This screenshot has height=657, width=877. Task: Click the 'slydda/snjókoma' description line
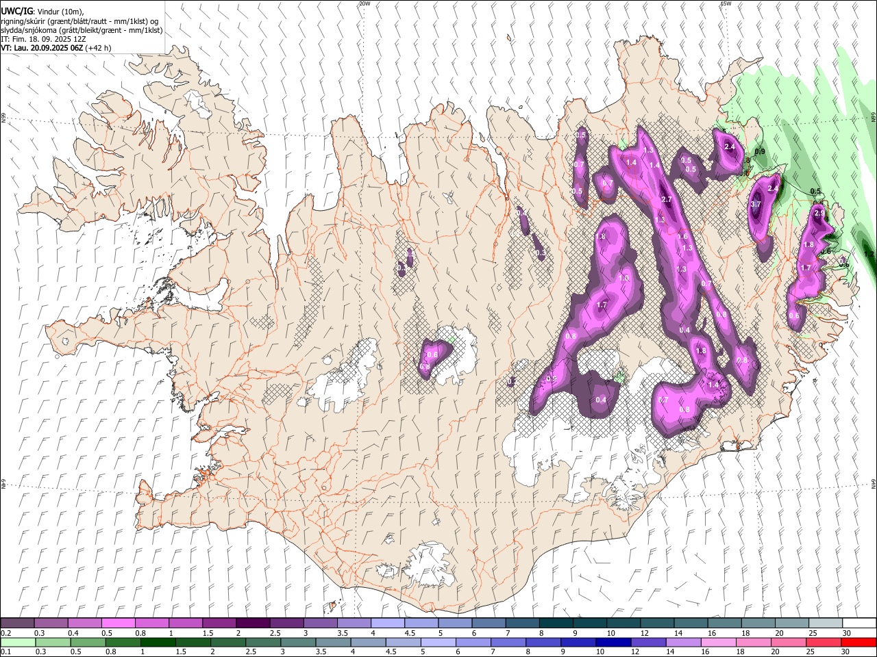click(82, 30)
